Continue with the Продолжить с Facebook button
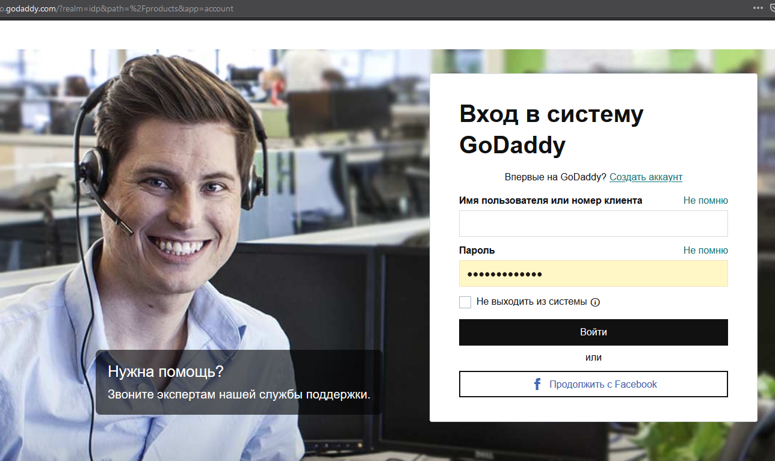This screenshot has width=775, height=461. (x=593, y=384)
